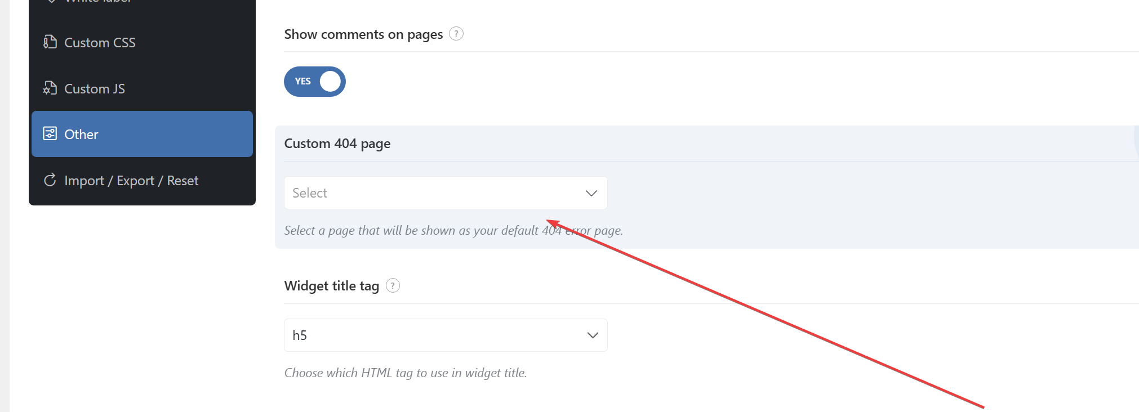Open the Widget title tag h5 dropdown
This screenshot has width=1139, height=412.
coord(446,335)
